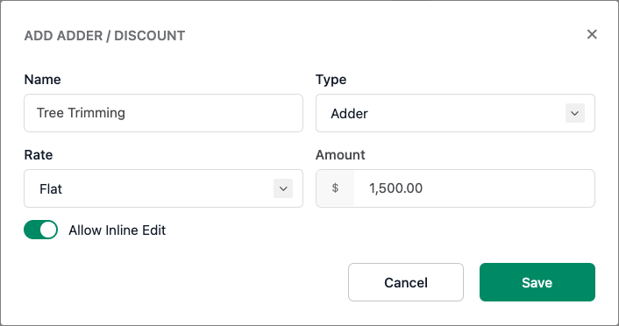This screenshot has width=619, height=326.
Task: Open the Rate dropdown showing Flat
Action: [x=163, y=188]
